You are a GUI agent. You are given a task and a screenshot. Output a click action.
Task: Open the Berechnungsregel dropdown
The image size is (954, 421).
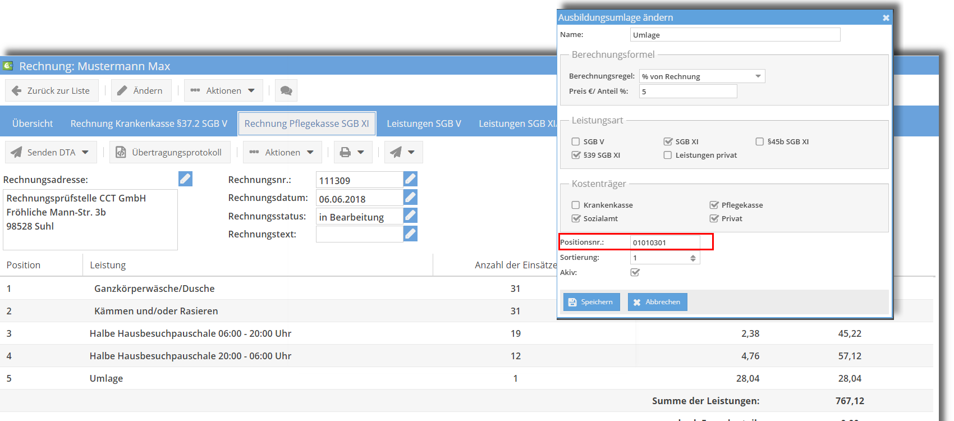pyautogui.click(x=702, y=76)
